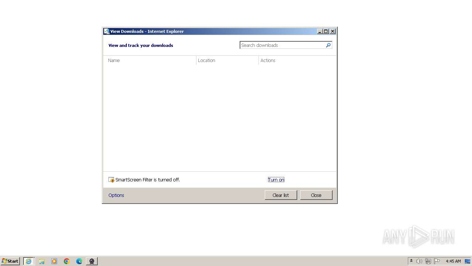Turn on SmartScreen Filter link
472x266 pixels.
pyautogui.click(x=276, y=180)
